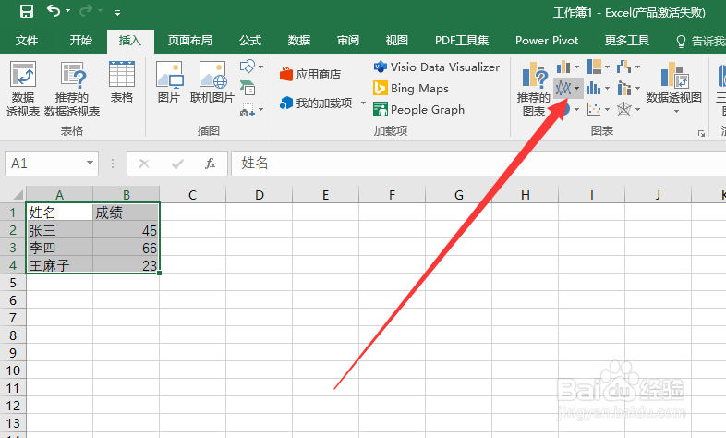This screenshot has height=438, width=726.
Task: Expand the line chart dropdown arrow
Action: [577, 88]
